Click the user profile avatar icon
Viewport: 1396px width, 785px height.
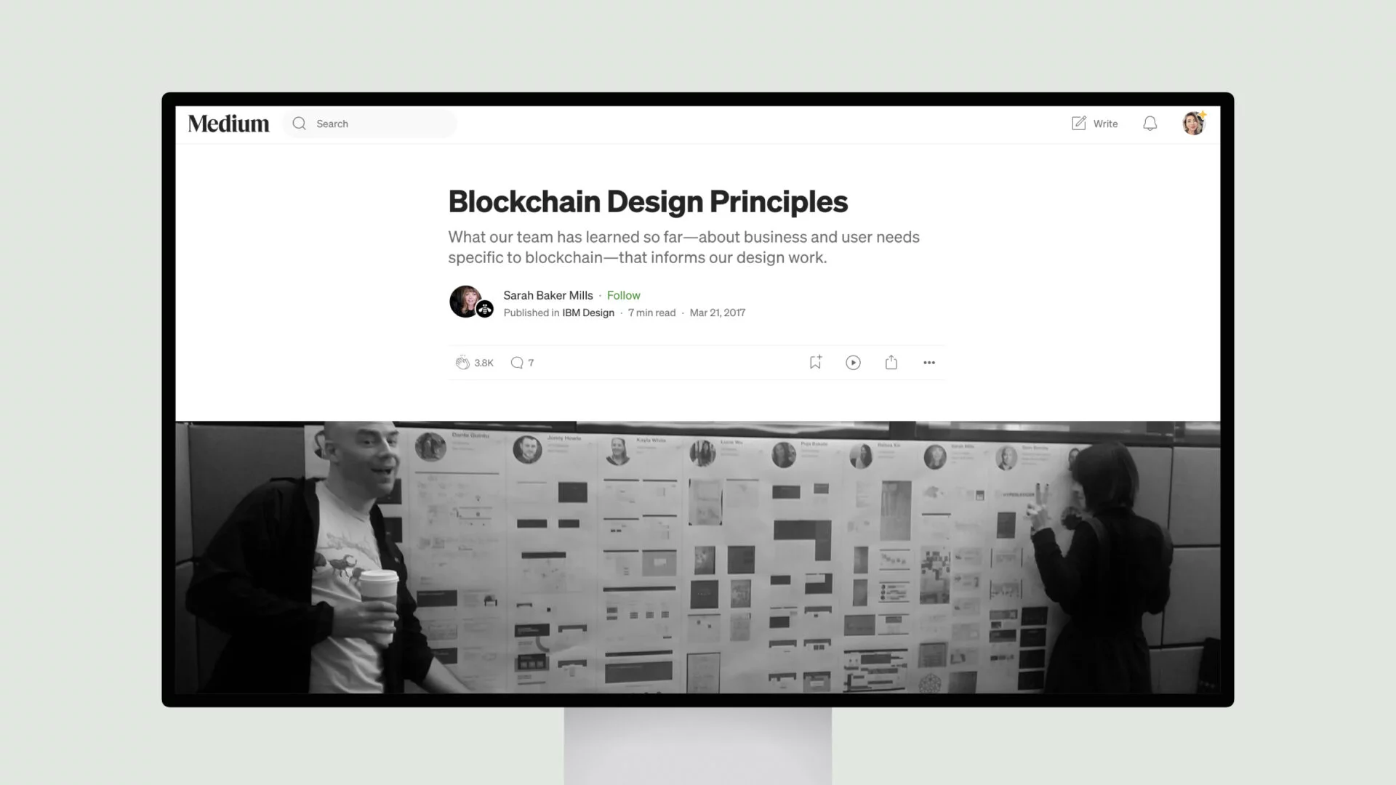(x=1194, y=123)
